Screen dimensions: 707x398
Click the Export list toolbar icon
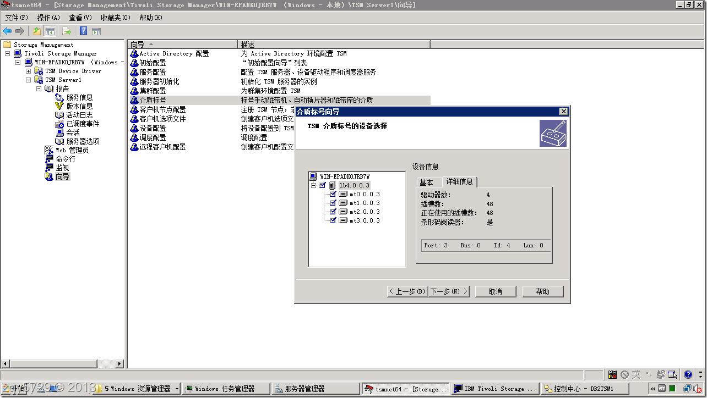coord(67,31)
